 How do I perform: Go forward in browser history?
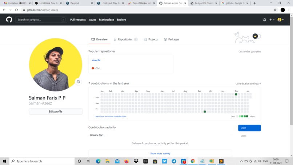click(10, 10)
